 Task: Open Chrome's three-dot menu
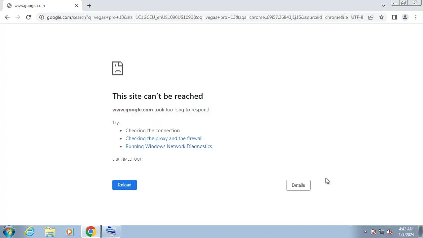click(416, 17)
